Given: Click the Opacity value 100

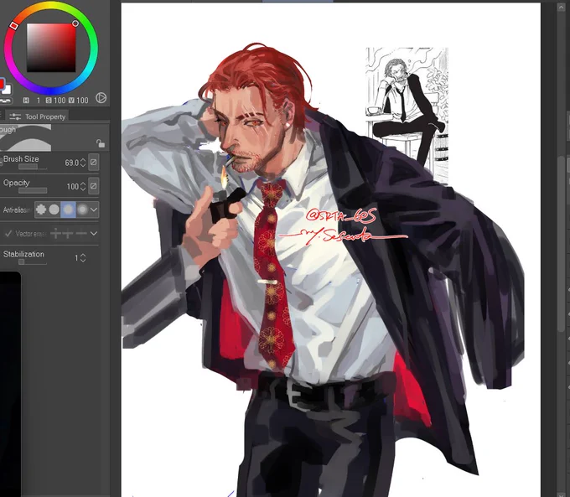Looking at the screenshot, I should coord(72,187).
